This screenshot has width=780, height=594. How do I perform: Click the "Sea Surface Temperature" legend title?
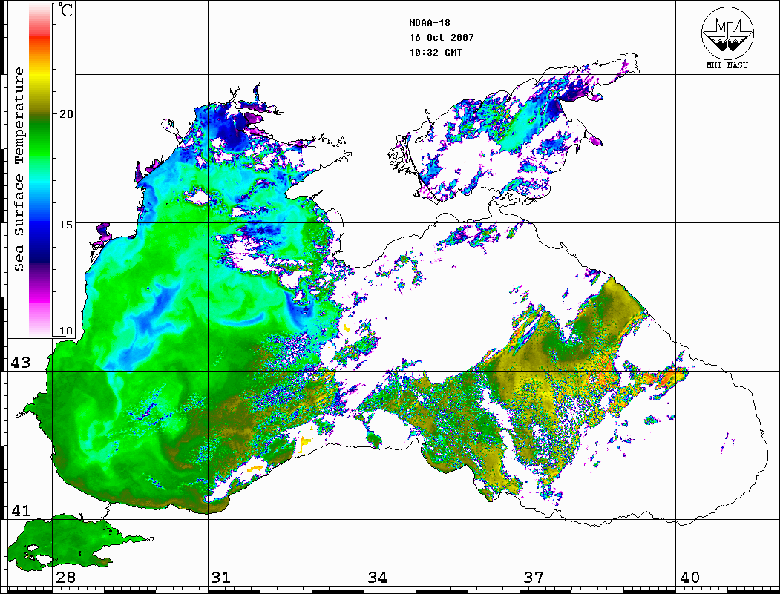[19, 169]
